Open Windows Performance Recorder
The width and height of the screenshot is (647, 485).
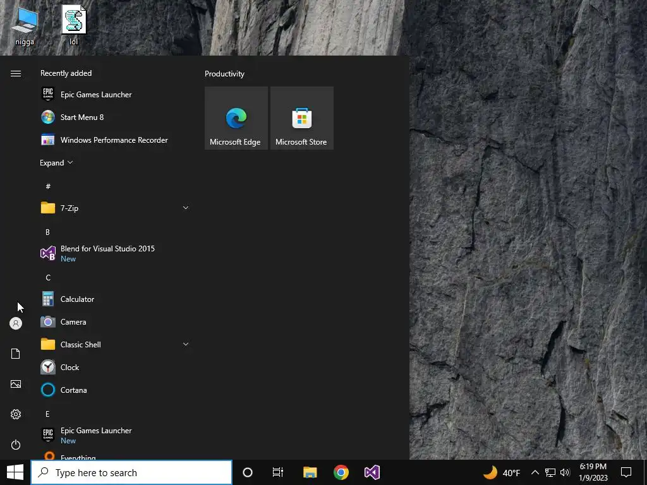pos(115,140)
